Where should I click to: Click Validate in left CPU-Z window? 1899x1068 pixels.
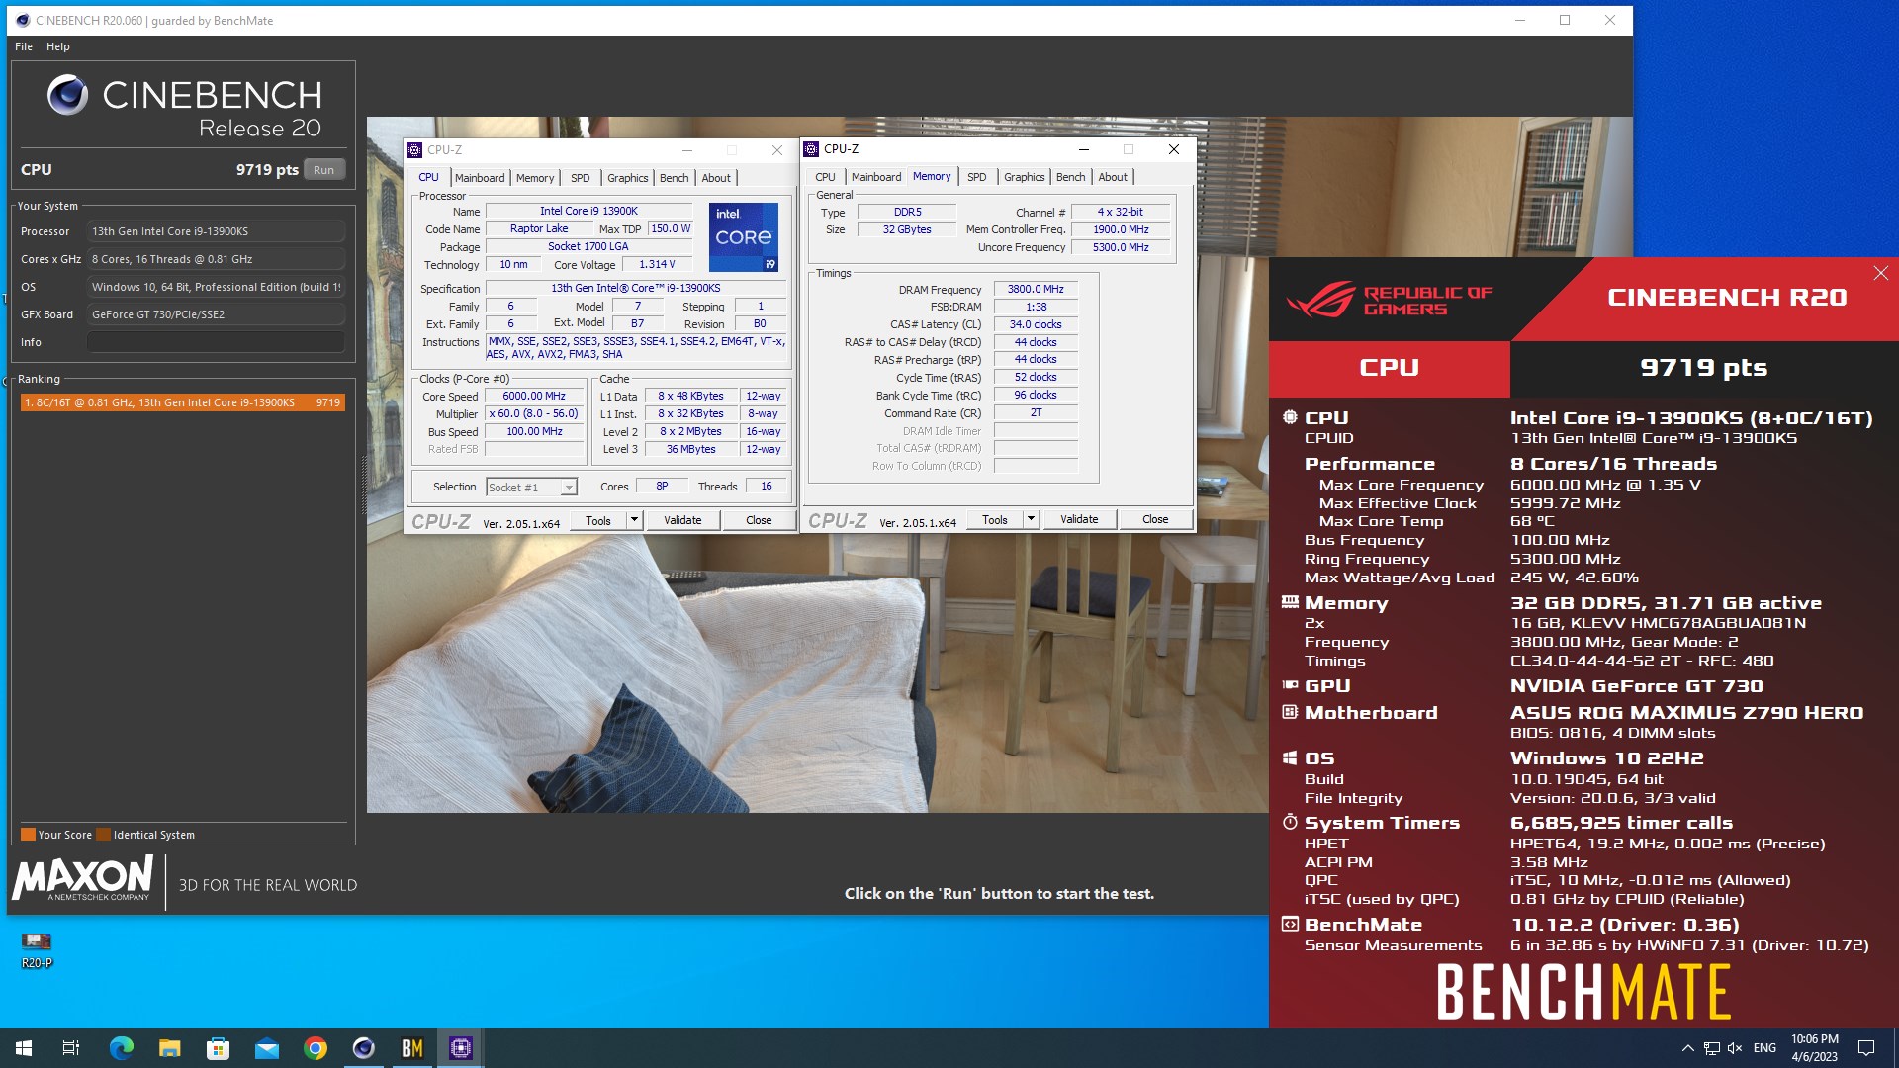tap(682, 521)
